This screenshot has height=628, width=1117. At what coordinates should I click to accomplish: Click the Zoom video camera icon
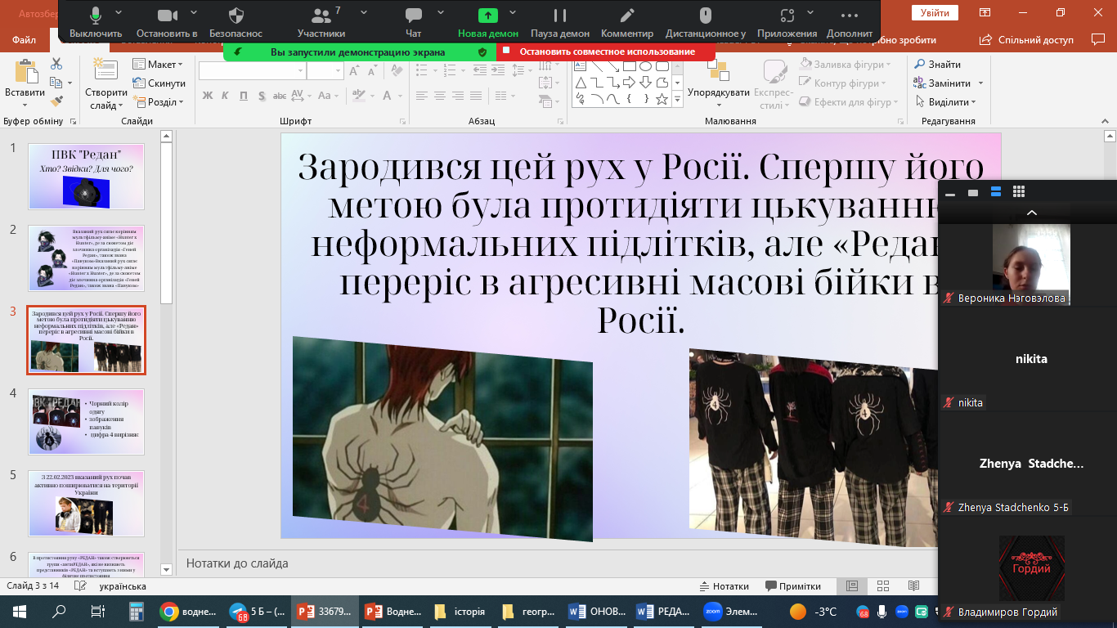[x=167, y=15]
